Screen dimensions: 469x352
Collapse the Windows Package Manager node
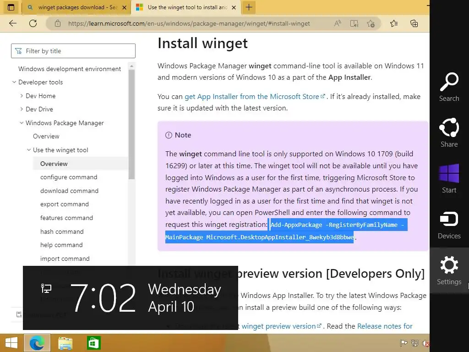click(x=21, y=123)
